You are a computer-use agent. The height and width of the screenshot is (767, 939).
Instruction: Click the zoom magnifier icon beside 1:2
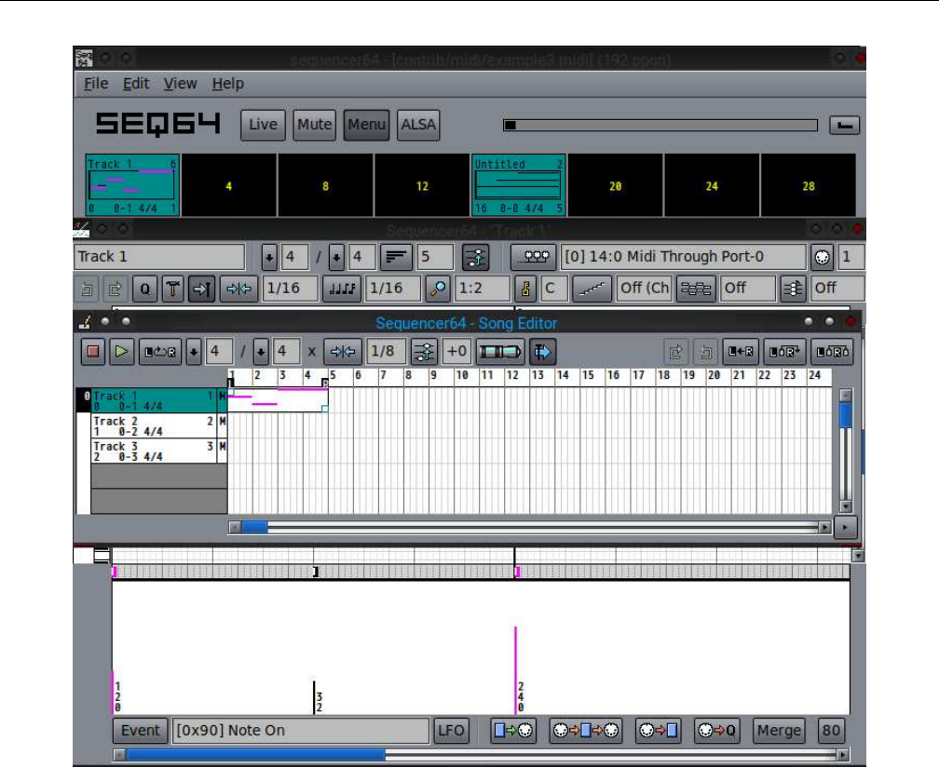438,289
